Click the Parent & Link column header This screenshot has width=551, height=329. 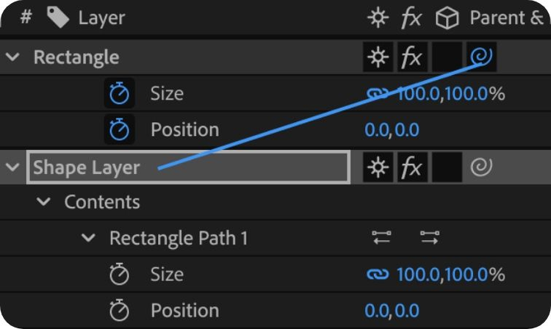pyautogui.click(x=505, y=18)
